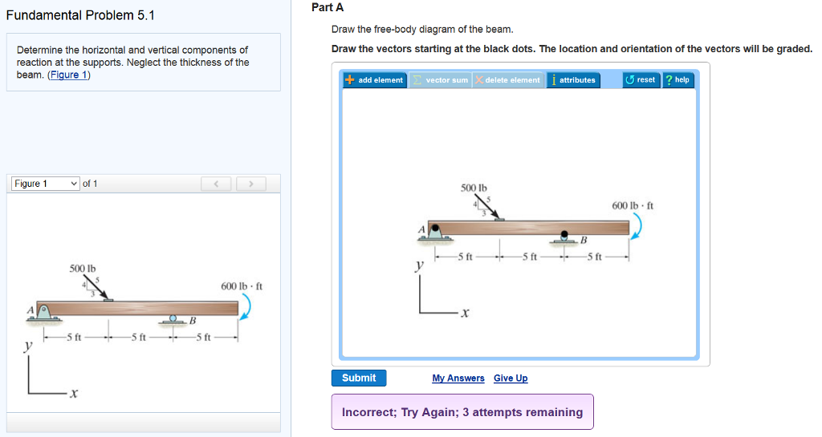Image resolution: width=822 pixels, height=437 pixels.
Task: Open the My Answers link
Action: [458, 378]
